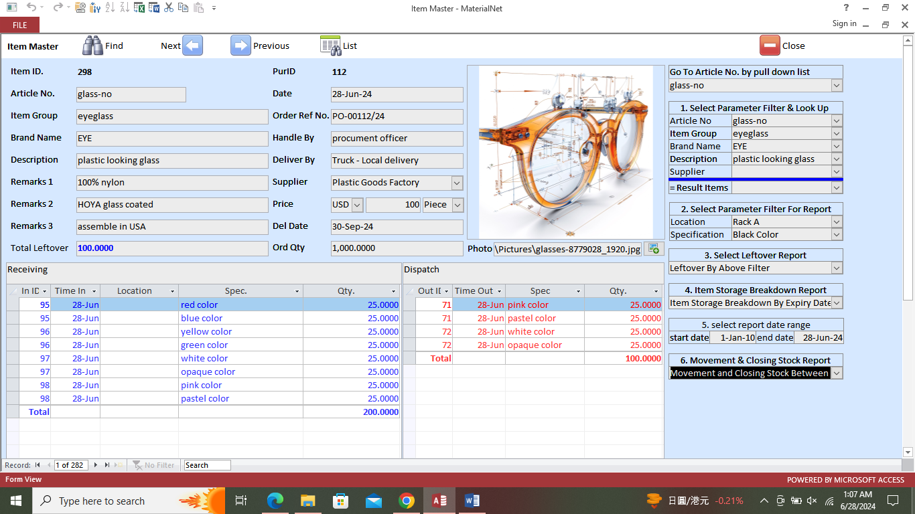915x514 pixels.
Task: Click Redo in the quick access toolbar
Action: click(x=58, y=8)
